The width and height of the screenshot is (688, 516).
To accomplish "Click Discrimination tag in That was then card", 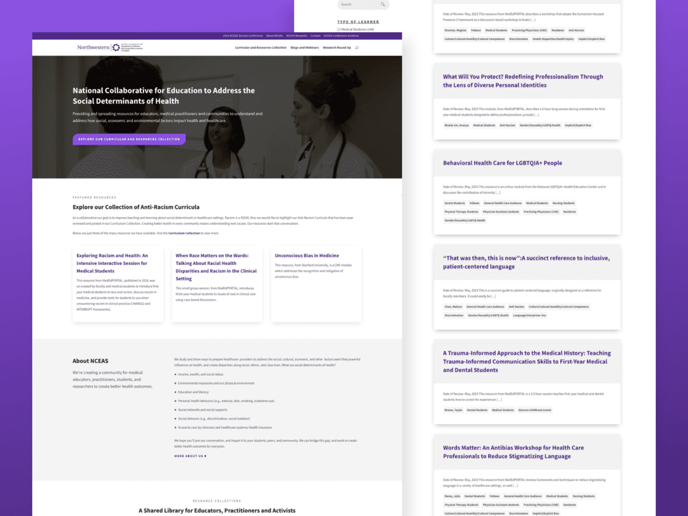I will click(454, 315).
